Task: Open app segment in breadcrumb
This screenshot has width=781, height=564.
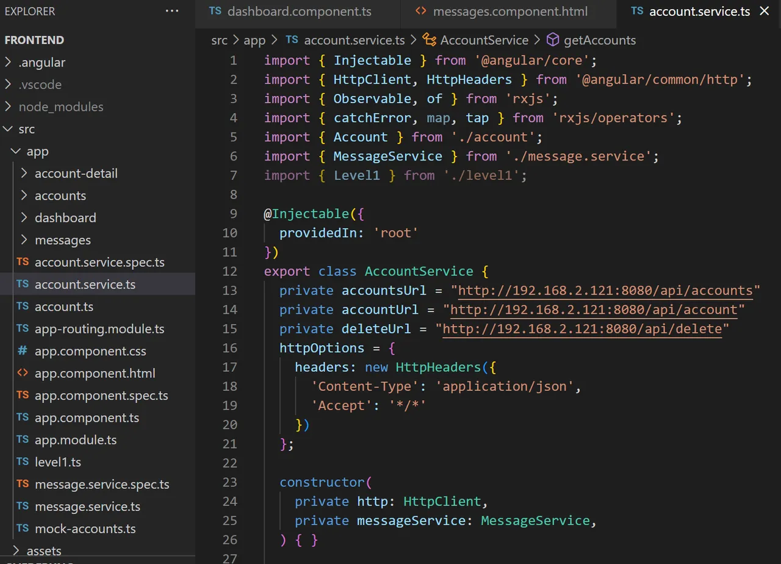Action: point(254,40)
